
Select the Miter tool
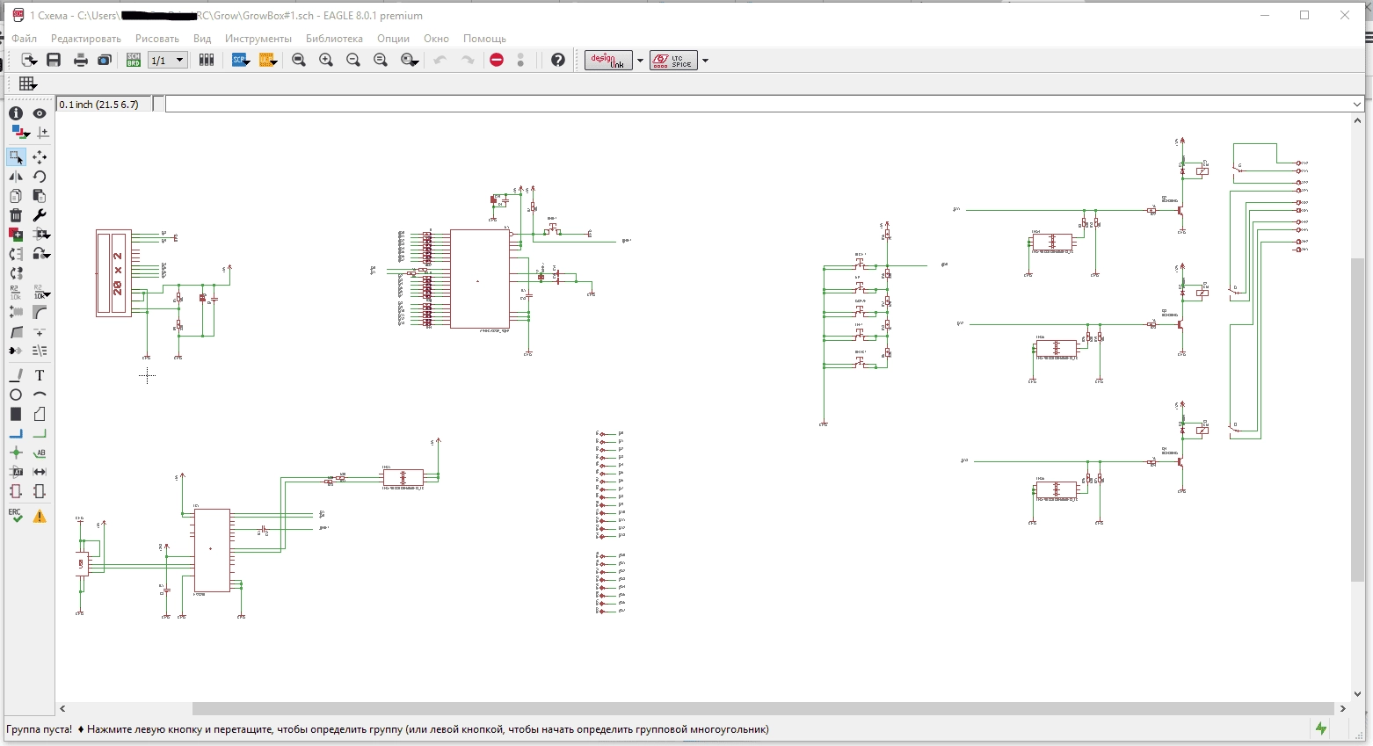point(40,312)
